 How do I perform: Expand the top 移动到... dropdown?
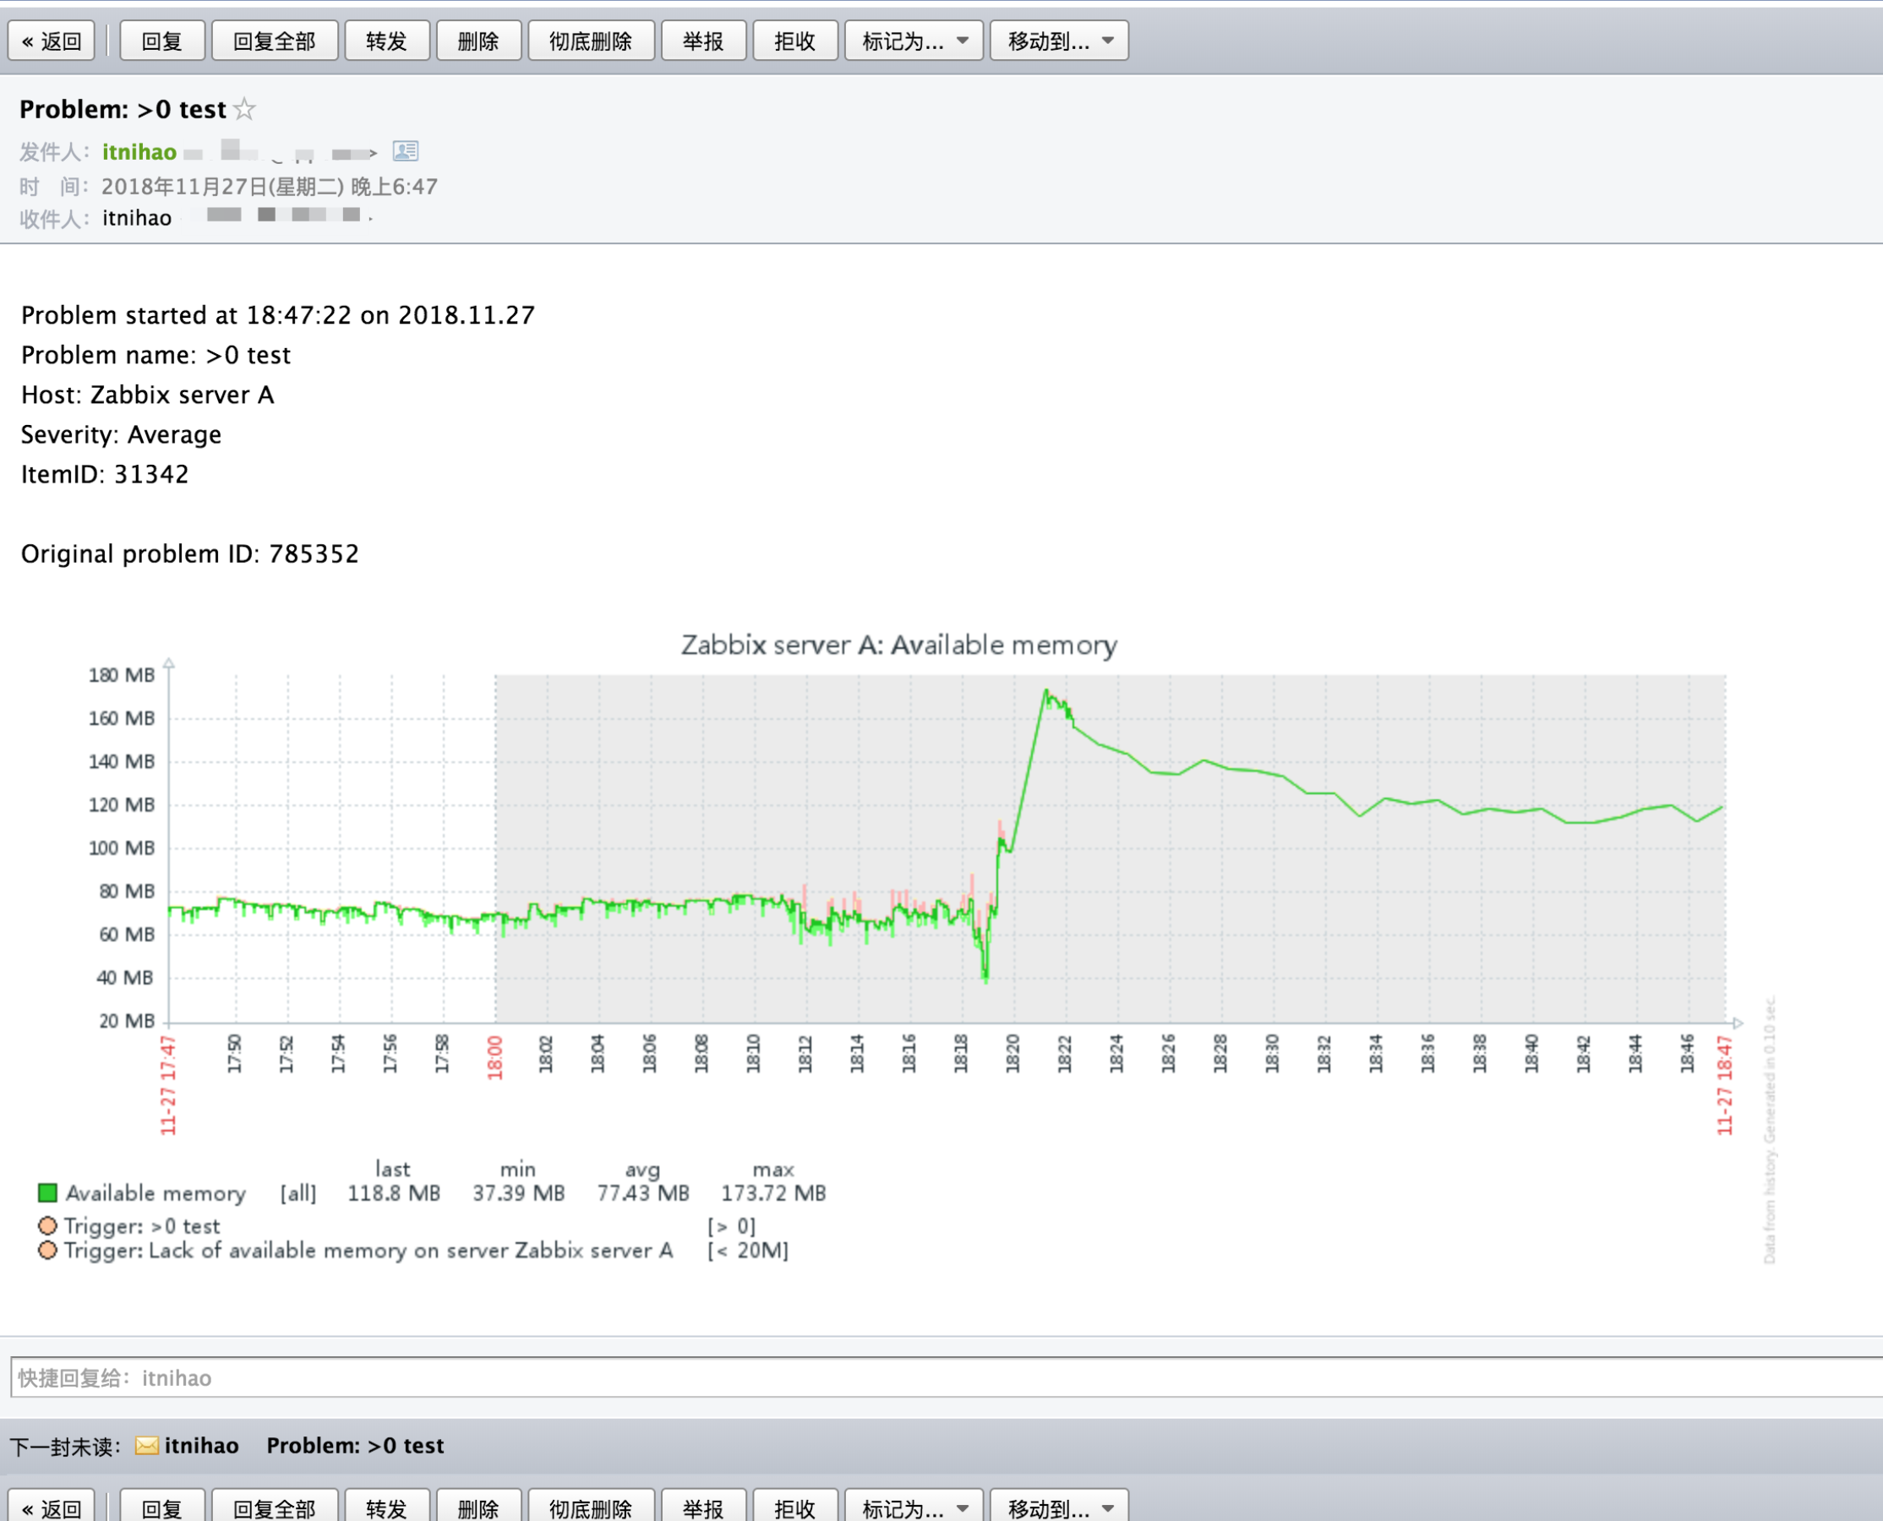tap(1058, 41)
